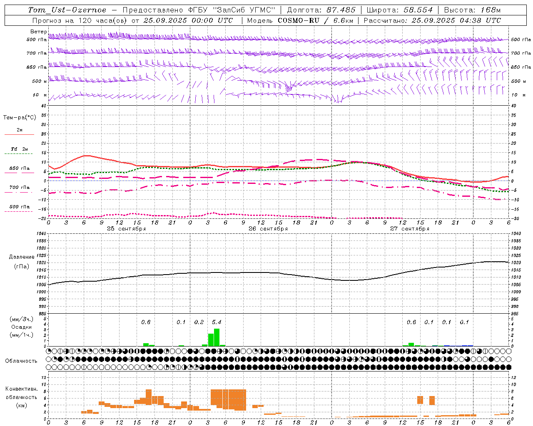The height and width of the screenshot is (426, 533).
Task: Click the elevation text Высота: 168м
Action: (472, 10)
